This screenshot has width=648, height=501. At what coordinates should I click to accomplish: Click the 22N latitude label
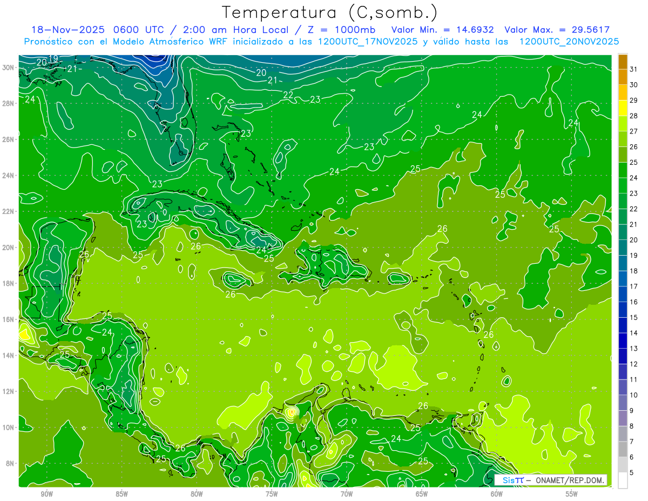8,211
